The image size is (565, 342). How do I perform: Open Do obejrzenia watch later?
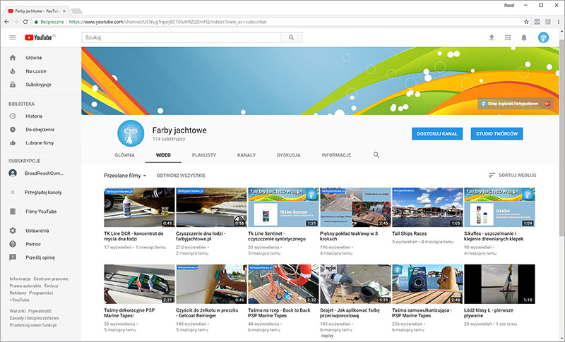click(x=41, y=130)
